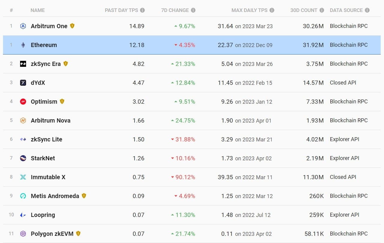
Task: Open the zkSync Lite project link
Action: point(46,139)
